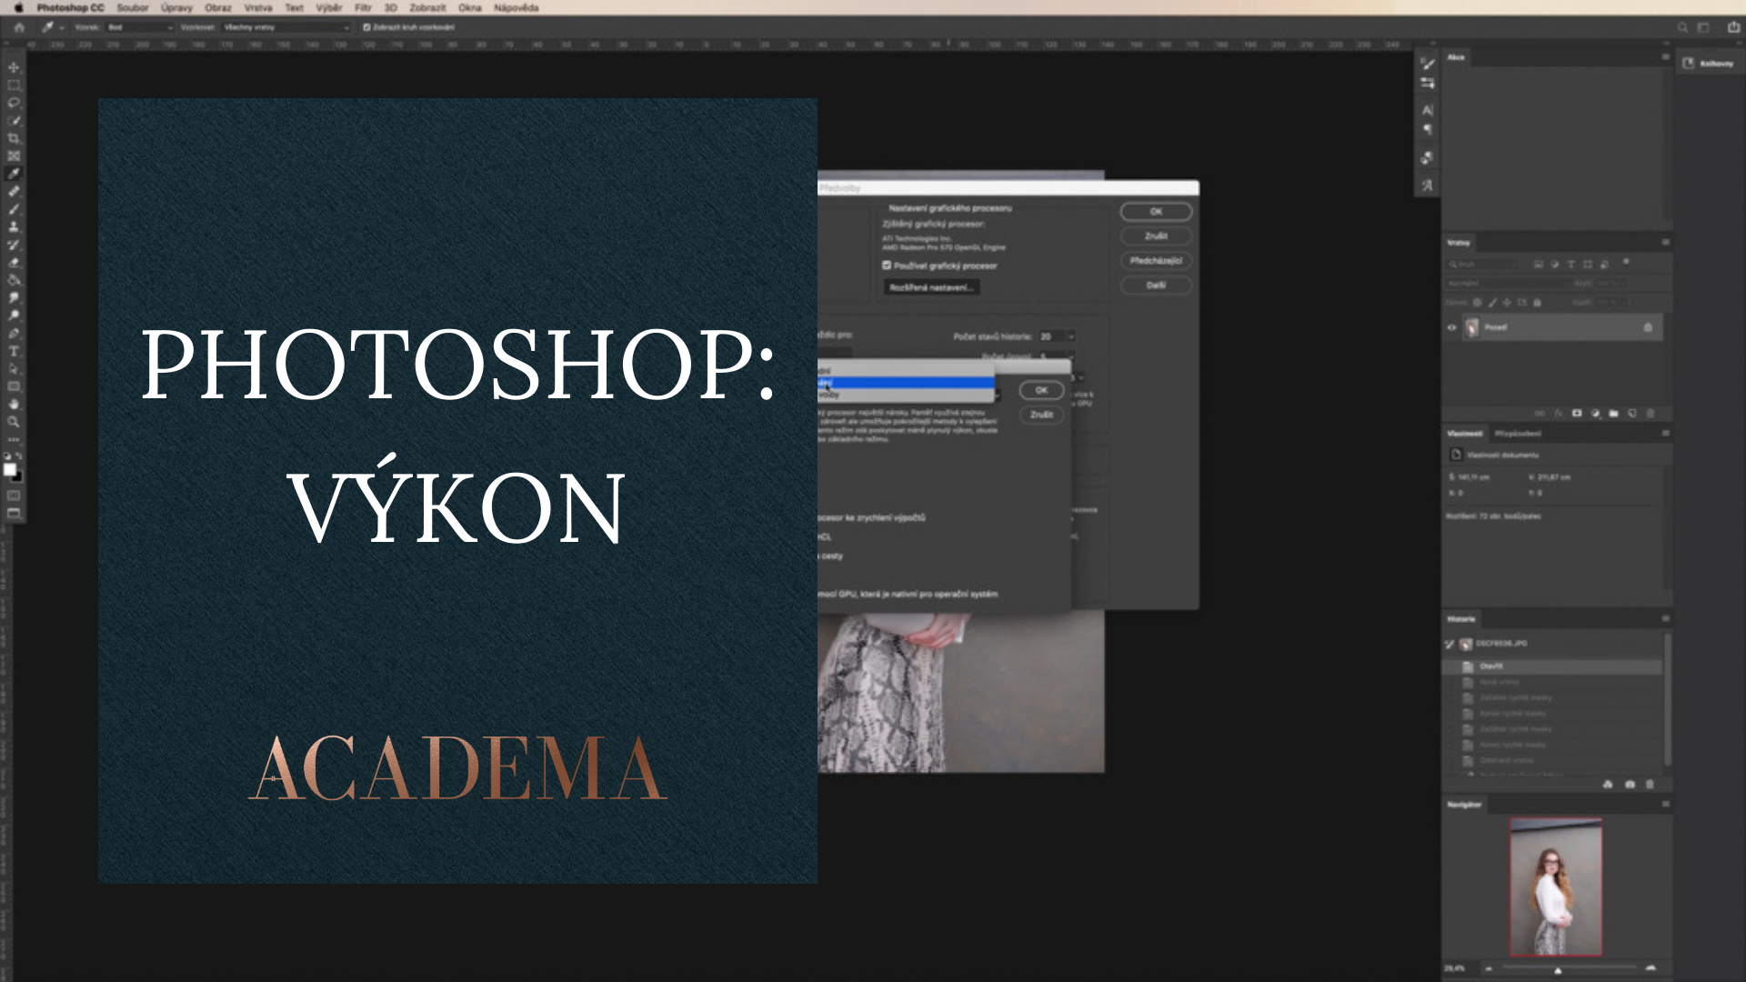Viewport: 1746px width, 982px height.
Task: Toggle the pixel layer filter icon
Action: [x=1539, y=265]
